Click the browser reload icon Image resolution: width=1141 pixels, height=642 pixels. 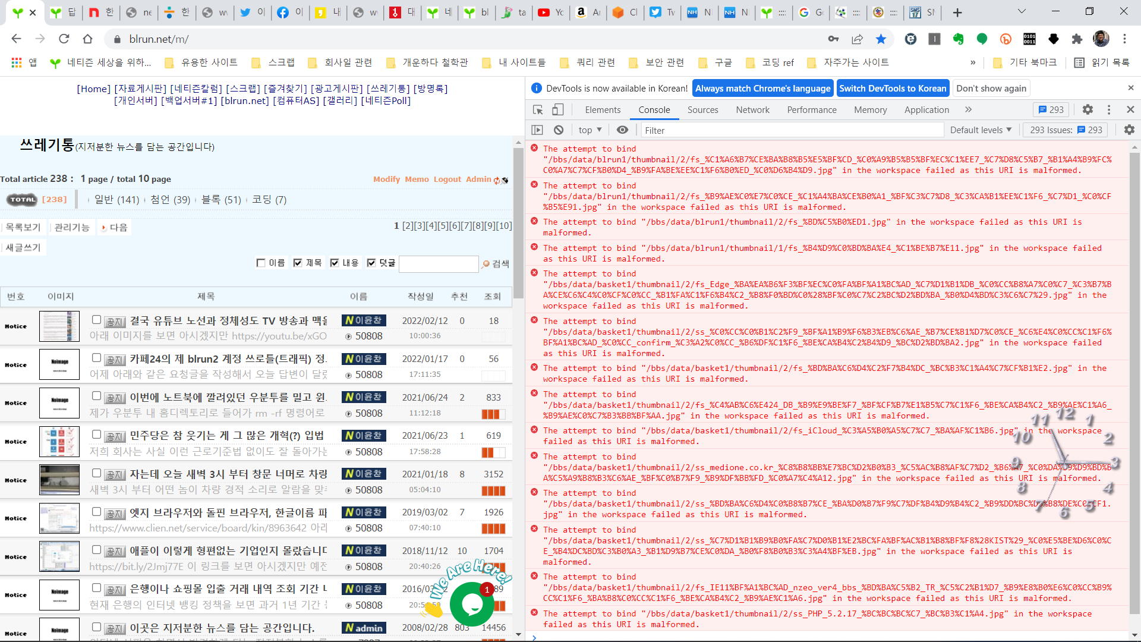[64, 39]
